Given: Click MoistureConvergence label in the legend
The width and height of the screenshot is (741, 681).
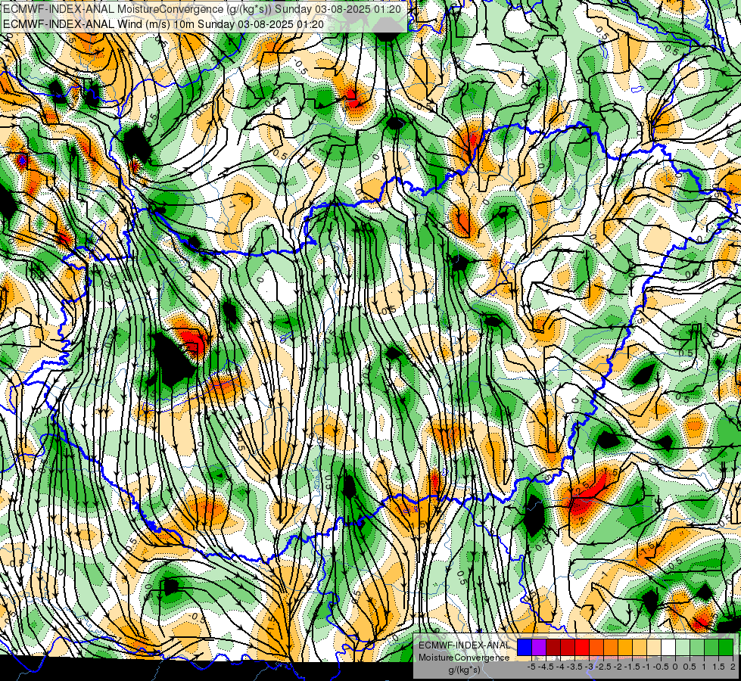Looking at the screenshot, I should pos(464,658).
